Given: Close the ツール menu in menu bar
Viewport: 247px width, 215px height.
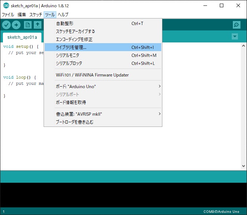Looking at the screenshot, I should click(50, 15).
